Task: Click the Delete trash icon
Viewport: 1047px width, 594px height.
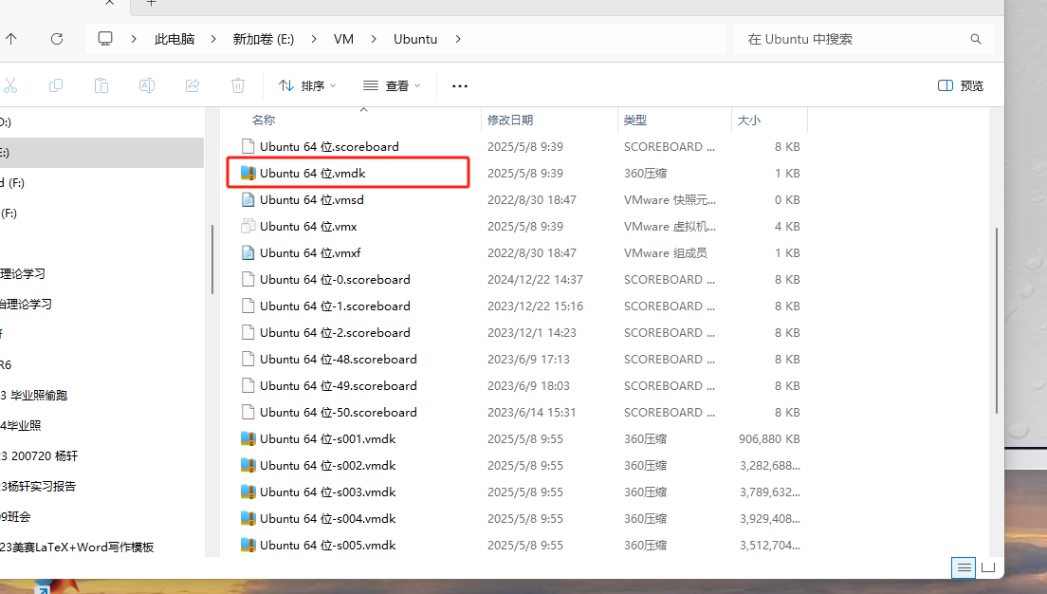Action: [x=238, y=85]
